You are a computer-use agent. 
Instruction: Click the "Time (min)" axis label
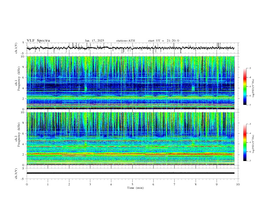coord(135,188)
